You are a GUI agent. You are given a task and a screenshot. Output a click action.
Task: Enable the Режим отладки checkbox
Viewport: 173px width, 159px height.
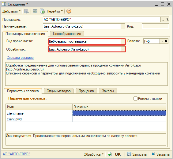click(135, 98)
